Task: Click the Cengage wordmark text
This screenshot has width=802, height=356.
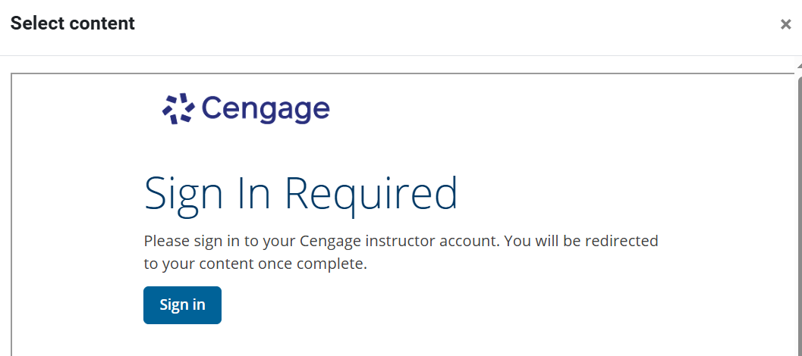Action: (266, 110)
